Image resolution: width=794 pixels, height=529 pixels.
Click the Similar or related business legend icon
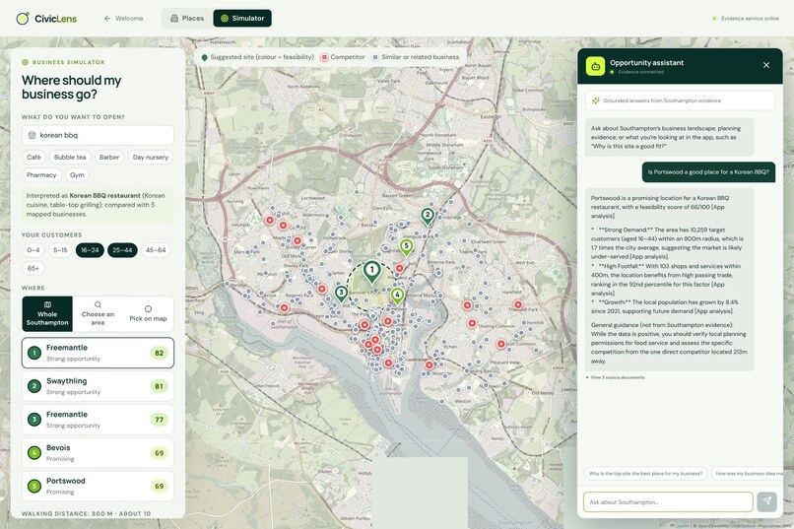pos(375,57)
